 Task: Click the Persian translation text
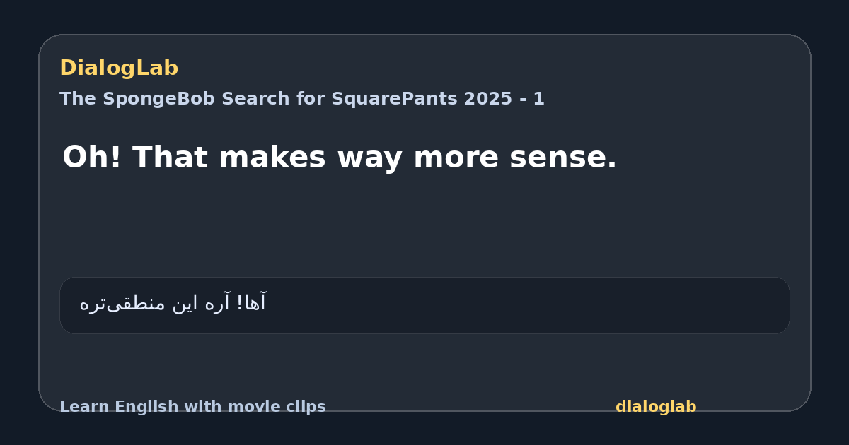tap(173, 304)
